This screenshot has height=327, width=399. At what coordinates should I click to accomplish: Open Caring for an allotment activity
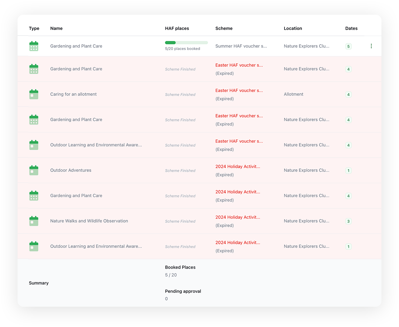[x=73, y=94]
